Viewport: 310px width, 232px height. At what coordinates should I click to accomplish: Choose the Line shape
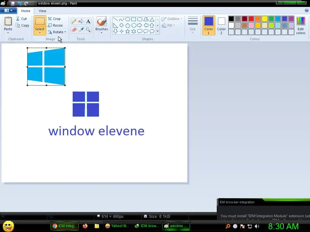tap(115, 19)
